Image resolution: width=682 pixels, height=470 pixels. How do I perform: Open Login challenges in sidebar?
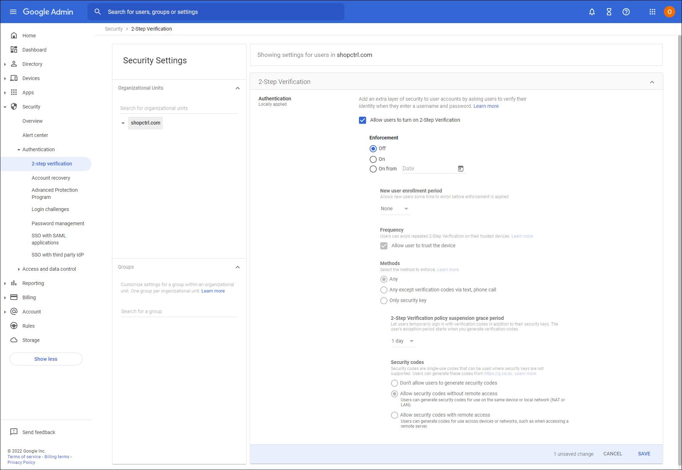(x=50, y=209)
